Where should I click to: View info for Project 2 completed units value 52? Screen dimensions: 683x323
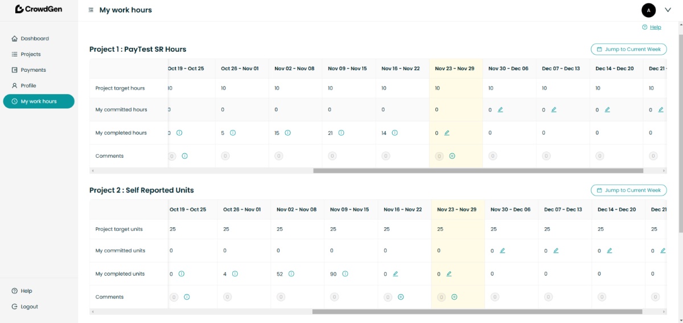click(291, 273)
